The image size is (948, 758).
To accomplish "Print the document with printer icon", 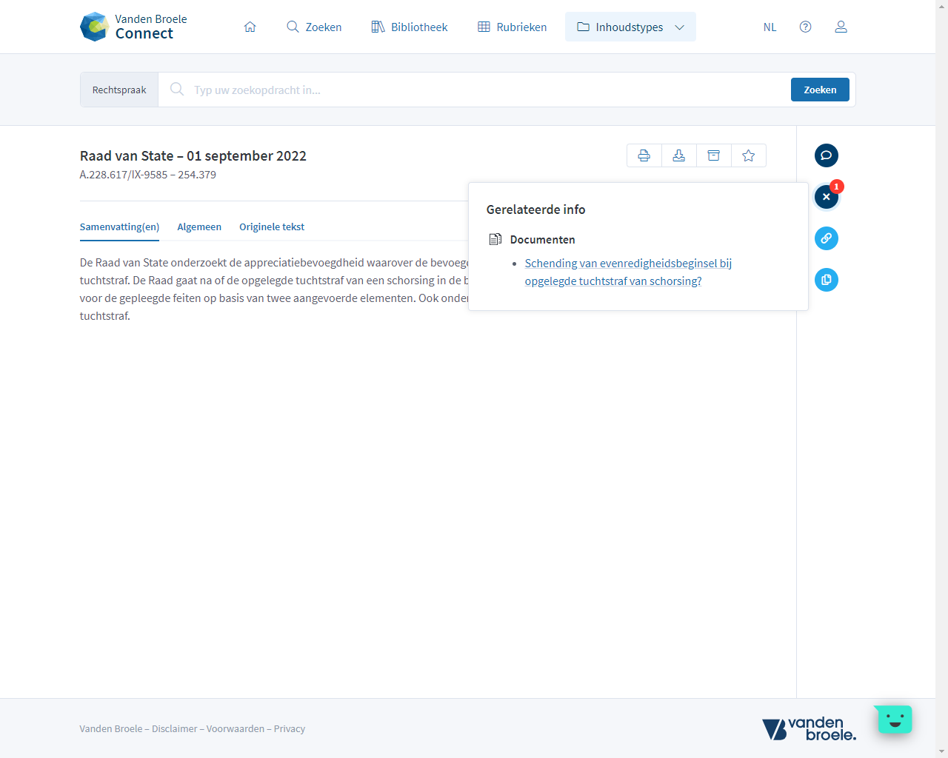I will tap(644, 155).
